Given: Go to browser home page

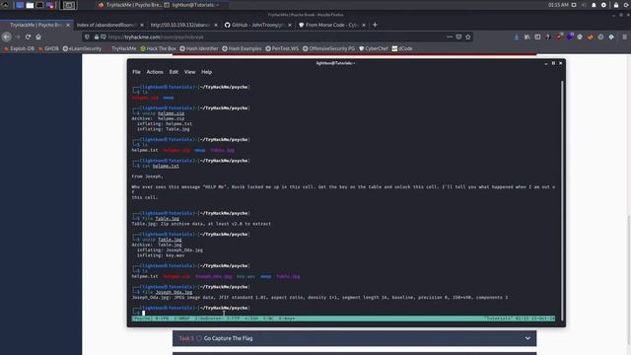Looking at the screenshot, I should pyautogui.click(x=38, y=36).
